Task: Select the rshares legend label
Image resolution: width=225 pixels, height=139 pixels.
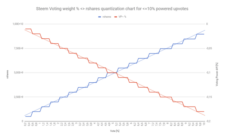Action: [x=107, y=17]
